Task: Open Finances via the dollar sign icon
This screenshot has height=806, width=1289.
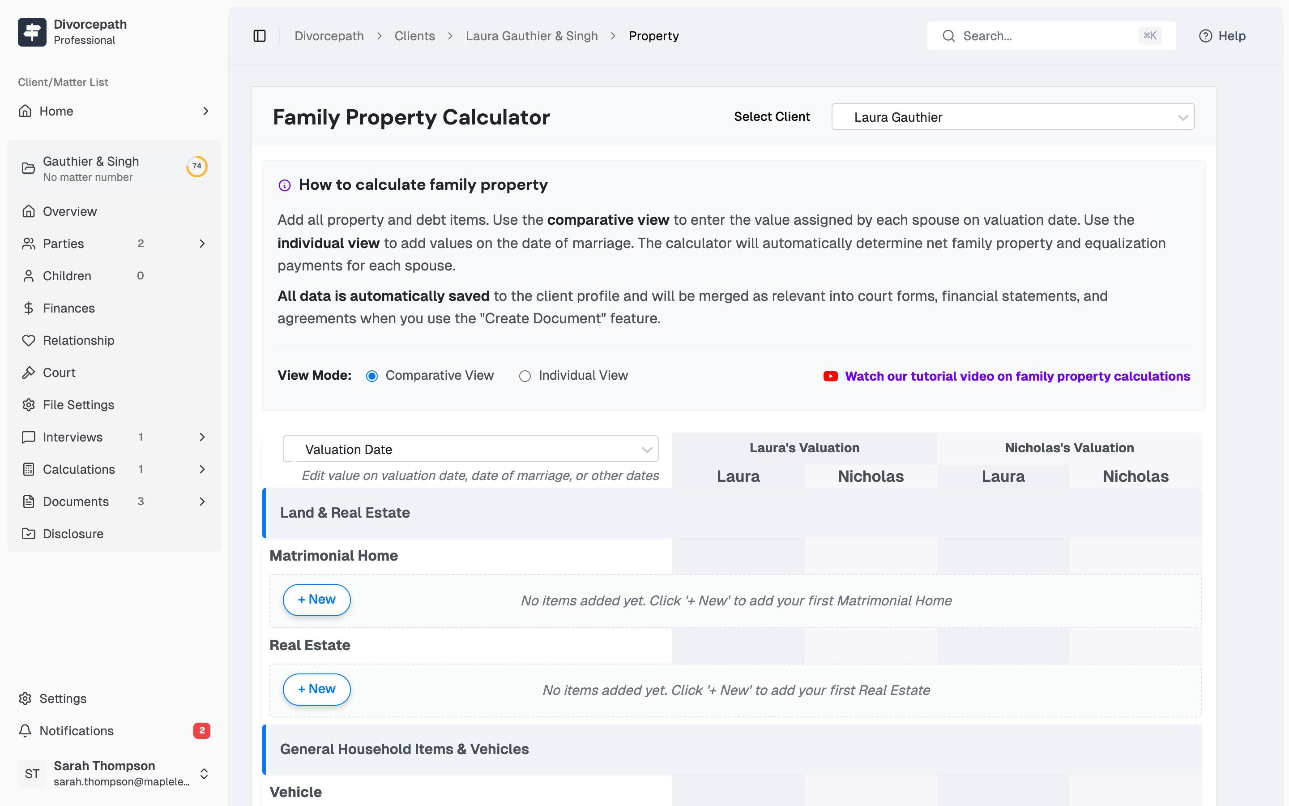Action: (x=29, y=308)
